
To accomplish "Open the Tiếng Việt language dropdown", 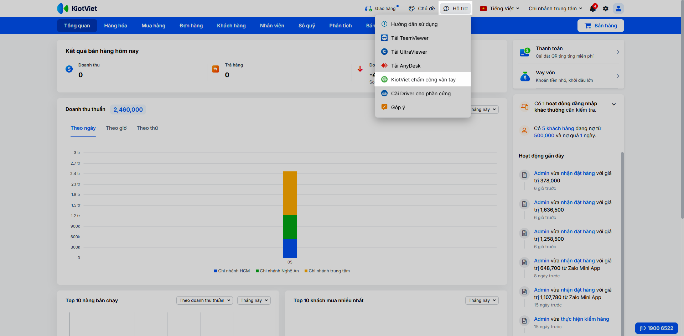I will pos(499,9).
